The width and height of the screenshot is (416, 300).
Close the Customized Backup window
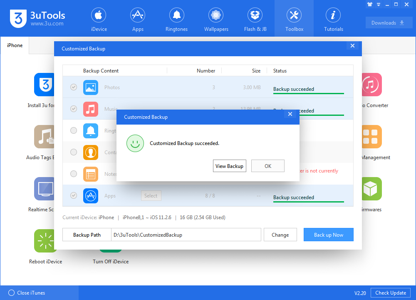tap(352, 46)
